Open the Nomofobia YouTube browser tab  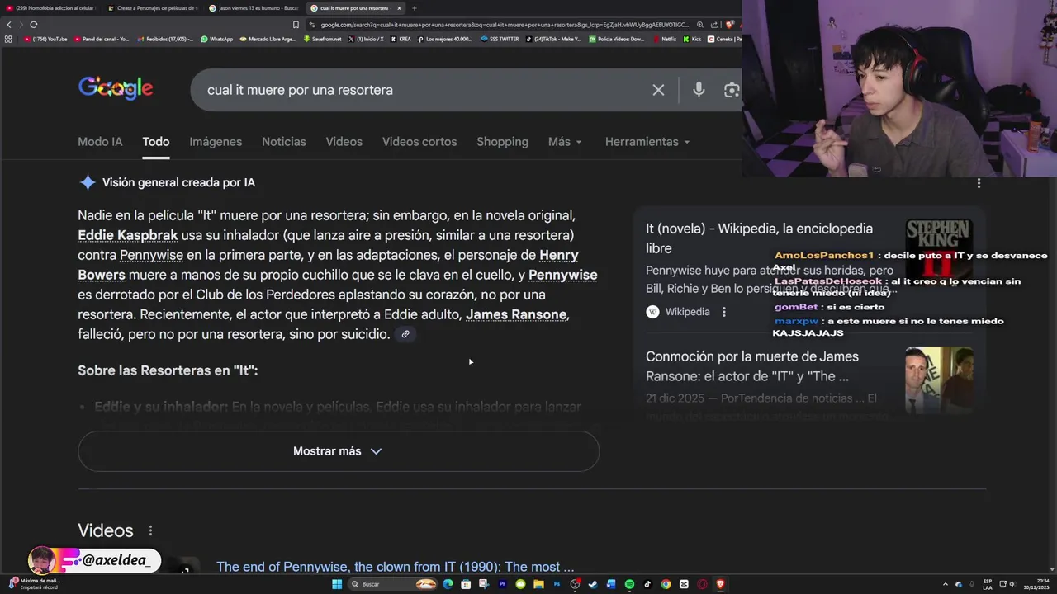[x=51, y=8]
